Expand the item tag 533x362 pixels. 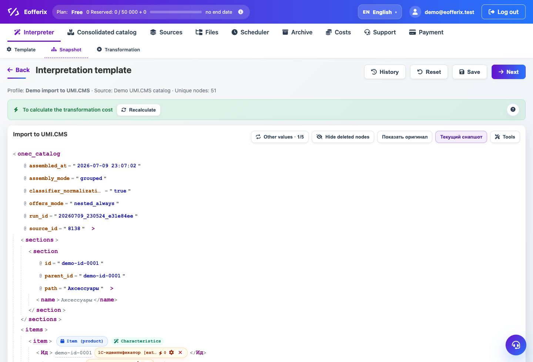click(x=40, y=341)
